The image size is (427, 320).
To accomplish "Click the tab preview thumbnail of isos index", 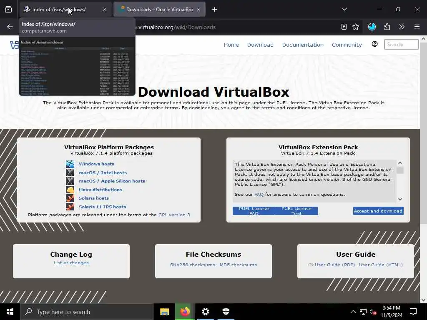I will pos(77,67).
